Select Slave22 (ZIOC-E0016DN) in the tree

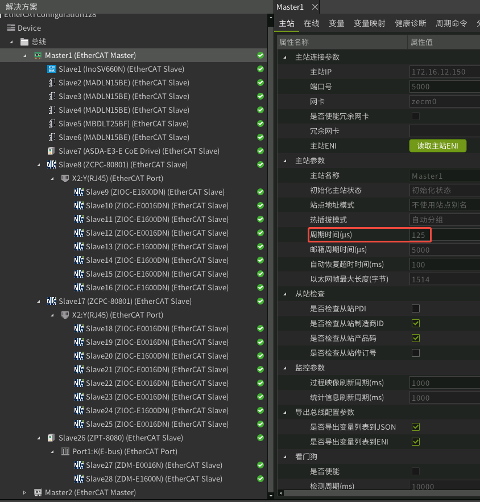click(x=157, y=383)
